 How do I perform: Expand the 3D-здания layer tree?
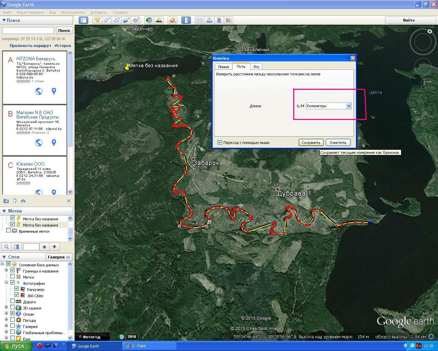pyautogui.click(x=6, y=308)
